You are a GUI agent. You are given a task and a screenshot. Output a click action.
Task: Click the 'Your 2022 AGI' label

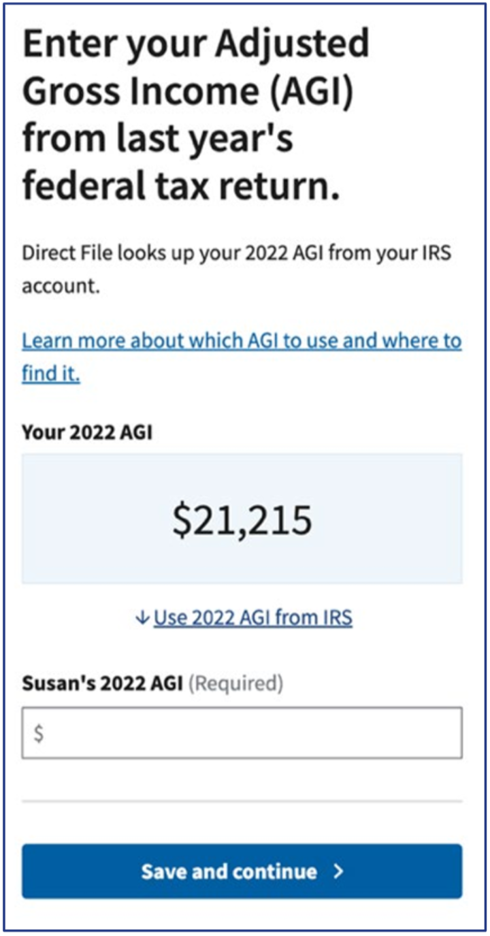point(87,432)
